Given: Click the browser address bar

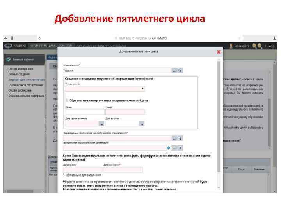Looking at the screenshot, I should coord(142,38).
